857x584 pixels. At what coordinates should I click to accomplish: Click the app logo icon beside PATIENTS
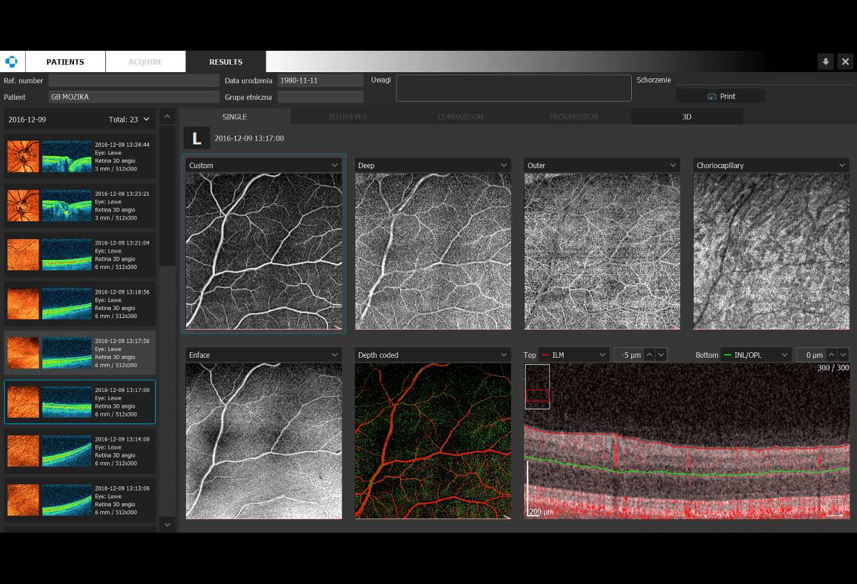[x=11, y=62]
